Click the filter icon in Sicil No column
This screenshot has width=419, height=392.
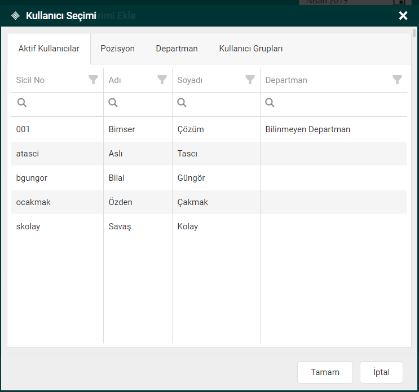click(93, 80)
